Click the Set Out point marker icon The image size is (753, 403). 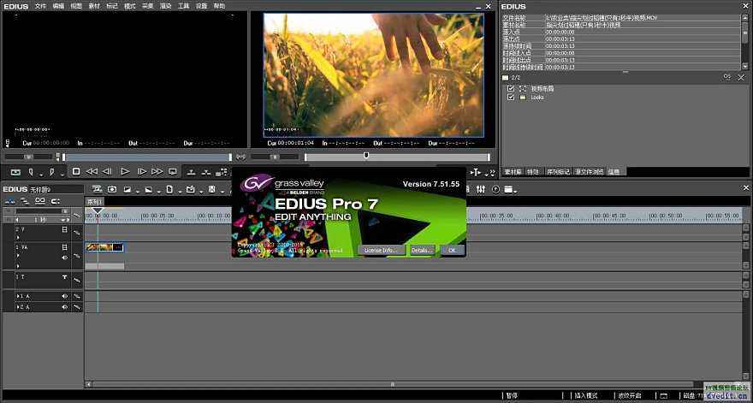[52, 171]
